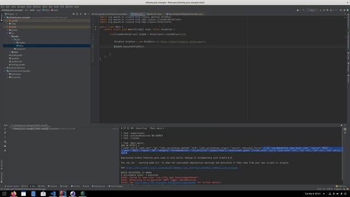This screenshot has width=350, height=197.
Task: Click the Debug button in top toolbar
Action: point(324,10)
